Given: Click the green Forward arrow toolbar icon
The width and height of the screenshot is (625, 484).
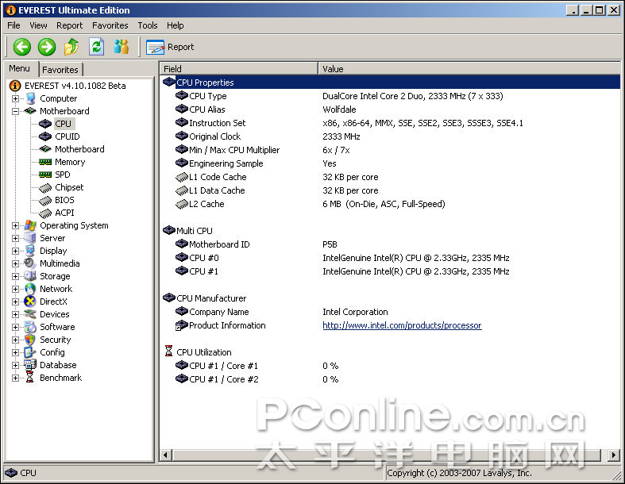Looking at the screenshot, I should pyautogui.click(x=47, y=47).
